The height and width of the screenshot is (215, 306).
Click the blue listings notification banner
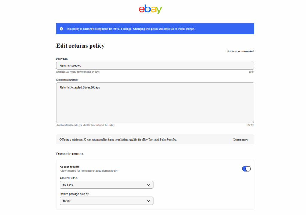[155, 28]
